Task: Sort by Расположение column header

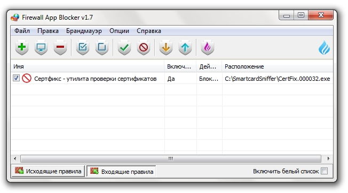Action: click(x=278, y=66)
